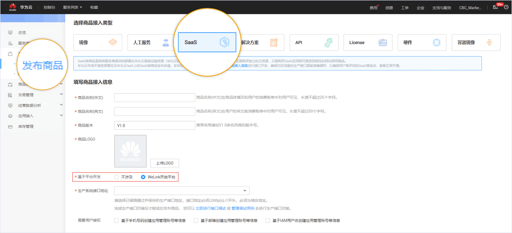512x233 pixels.
Task: Click the 解决方案 card document icon
Action: pos(274,42)
